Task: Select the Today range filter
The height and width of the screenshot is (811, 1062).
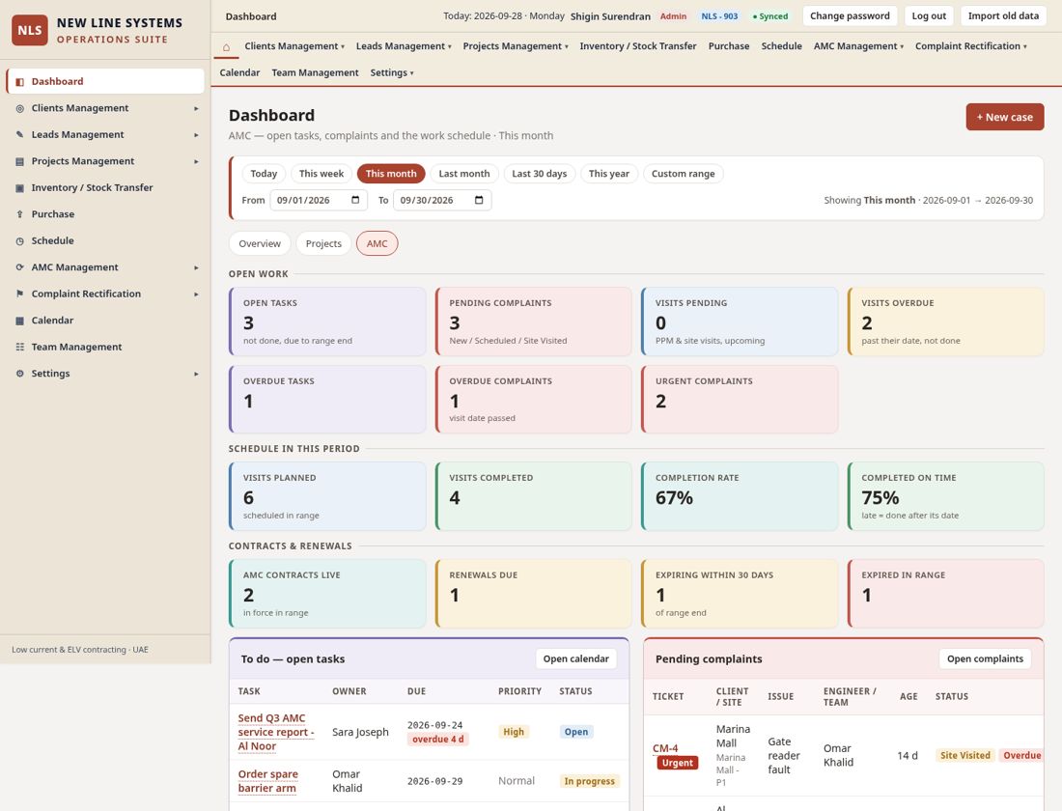Action: pos(264,174)
